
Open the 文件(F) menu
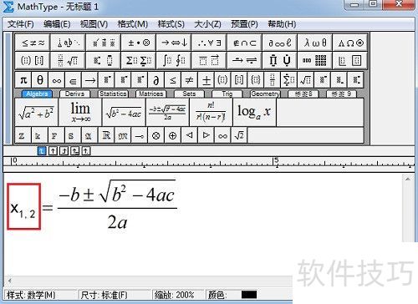pos(20,24)
